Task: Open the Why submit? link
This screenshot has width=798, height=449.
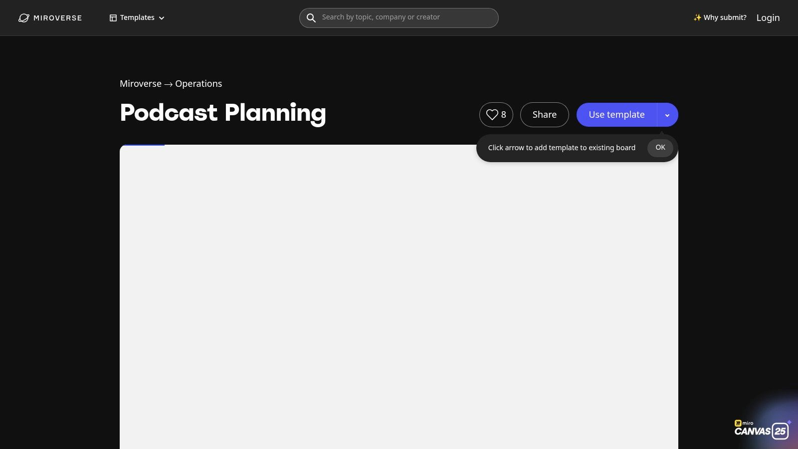Action: pos(725,17)
